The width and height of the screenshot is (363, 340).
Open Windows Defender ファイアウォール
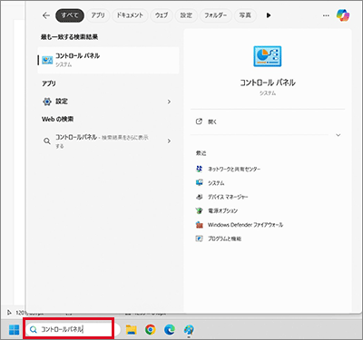245,225
